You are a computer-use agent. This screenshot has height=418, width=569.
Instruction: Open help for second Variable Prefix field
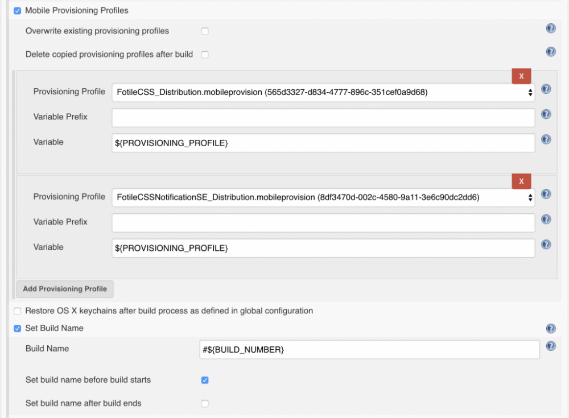pos(546,220)
